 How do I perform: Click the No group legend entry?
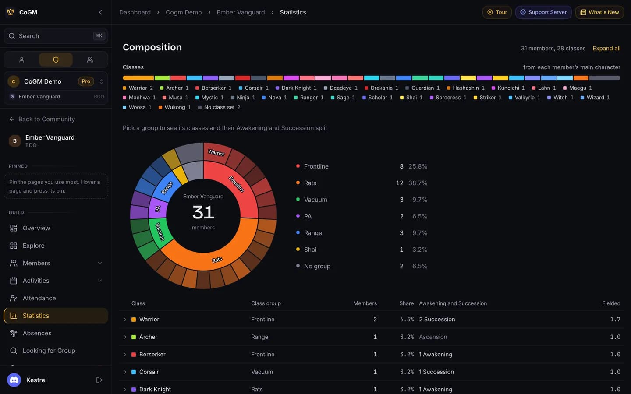coord(362,266)
